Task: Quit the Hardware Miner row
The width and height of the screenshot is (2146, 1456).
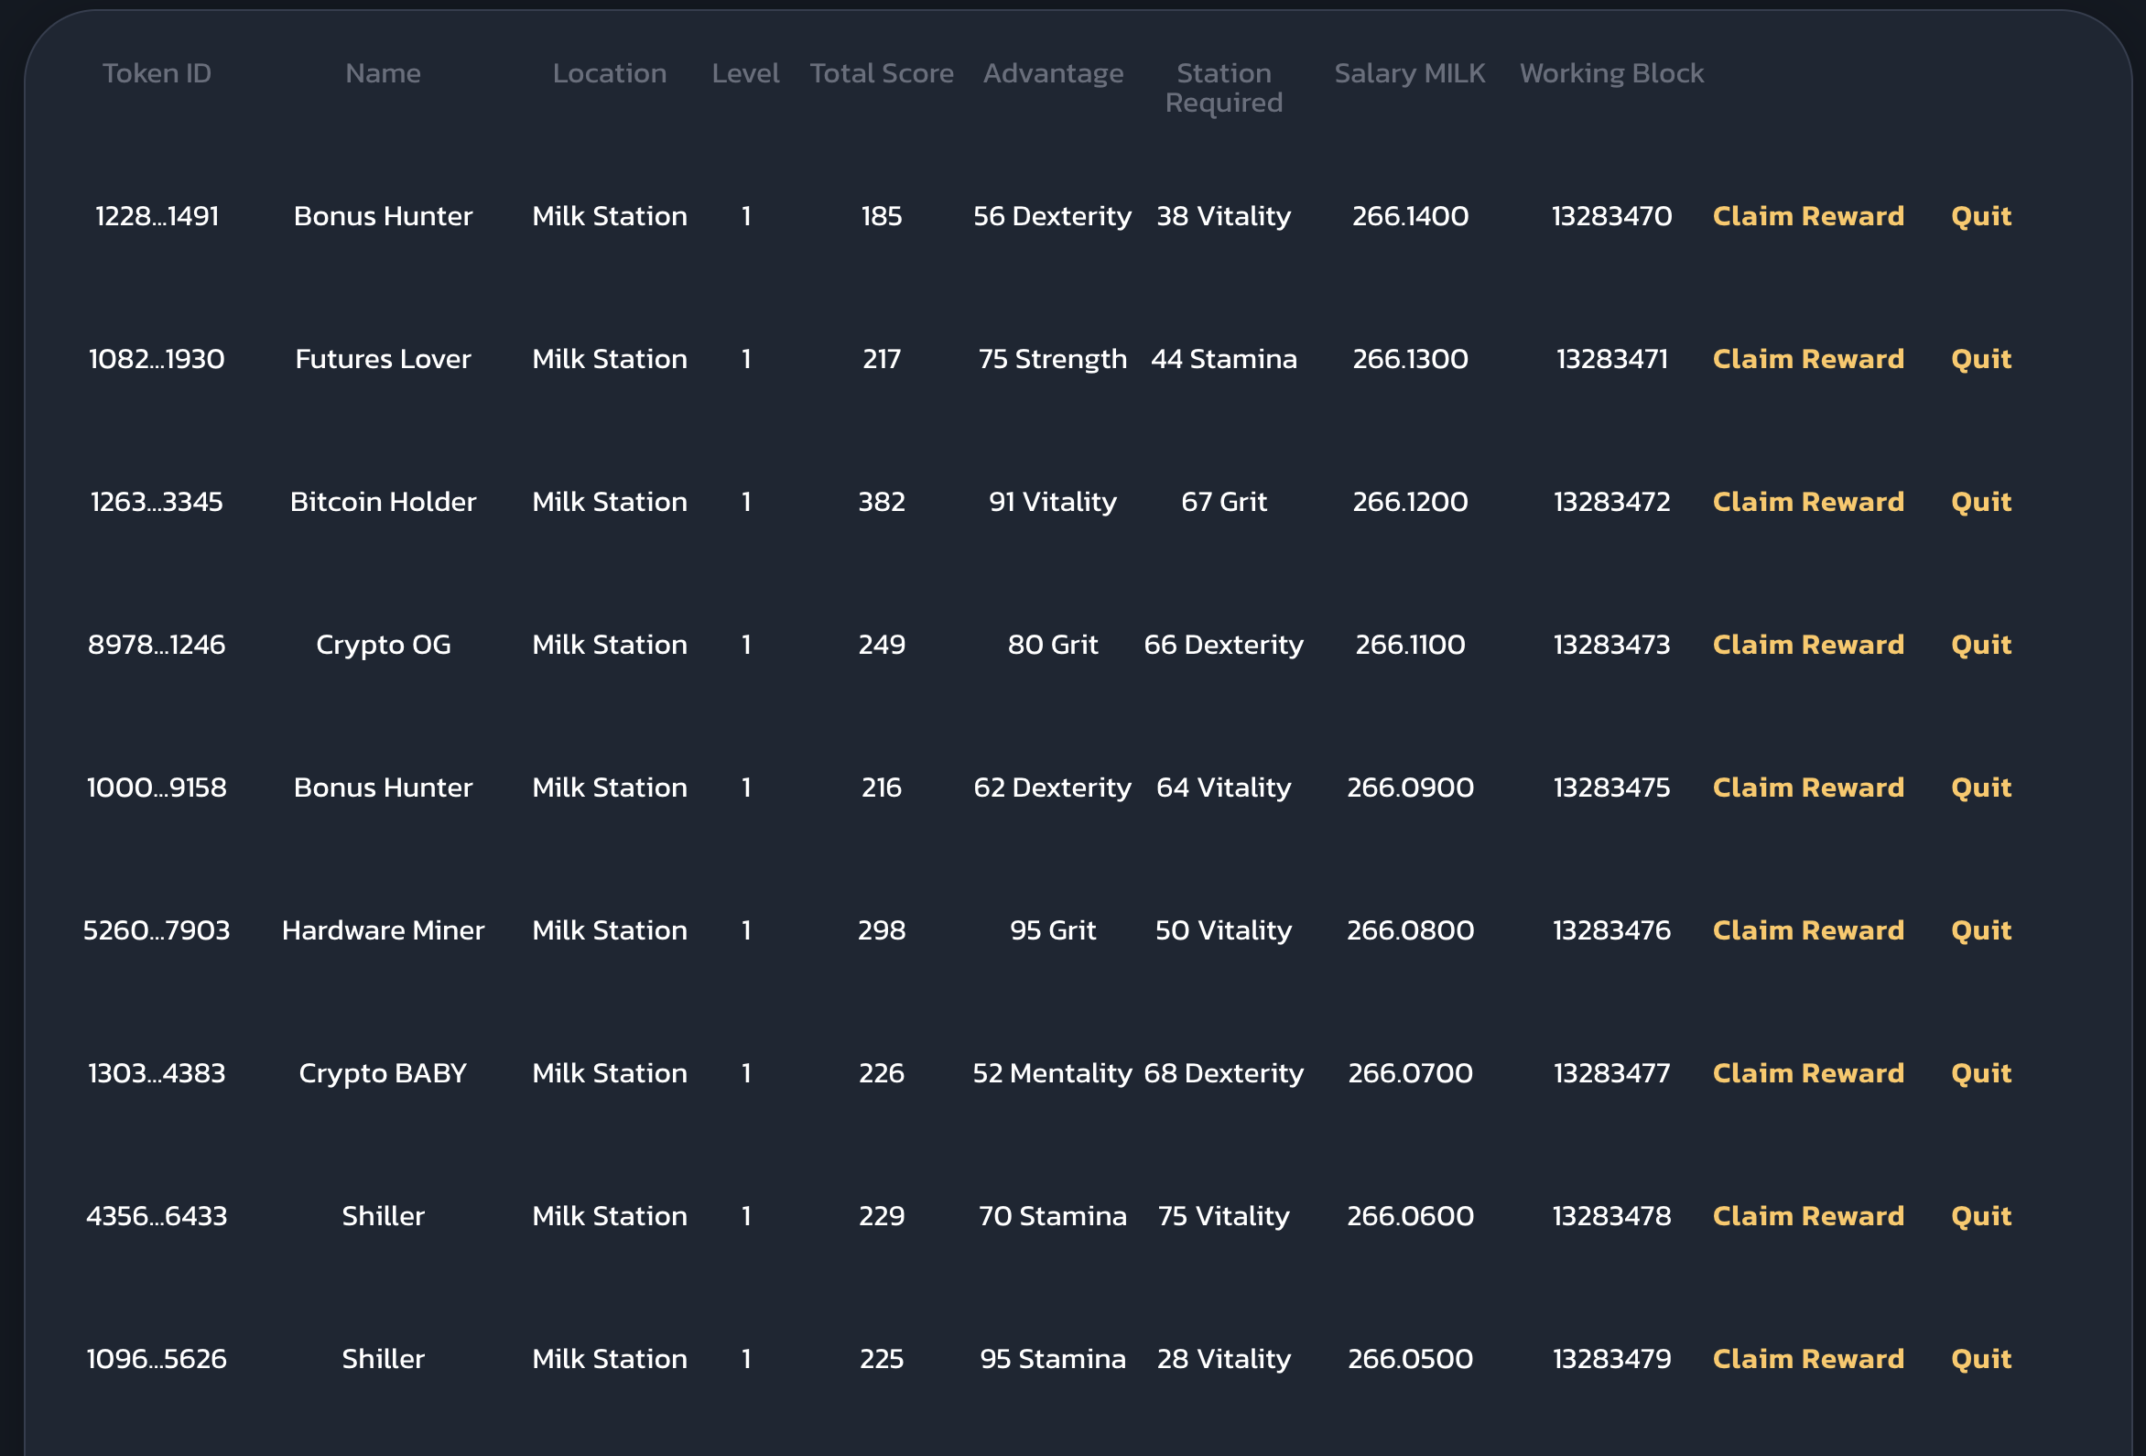Action: [x=1979, y=930]
